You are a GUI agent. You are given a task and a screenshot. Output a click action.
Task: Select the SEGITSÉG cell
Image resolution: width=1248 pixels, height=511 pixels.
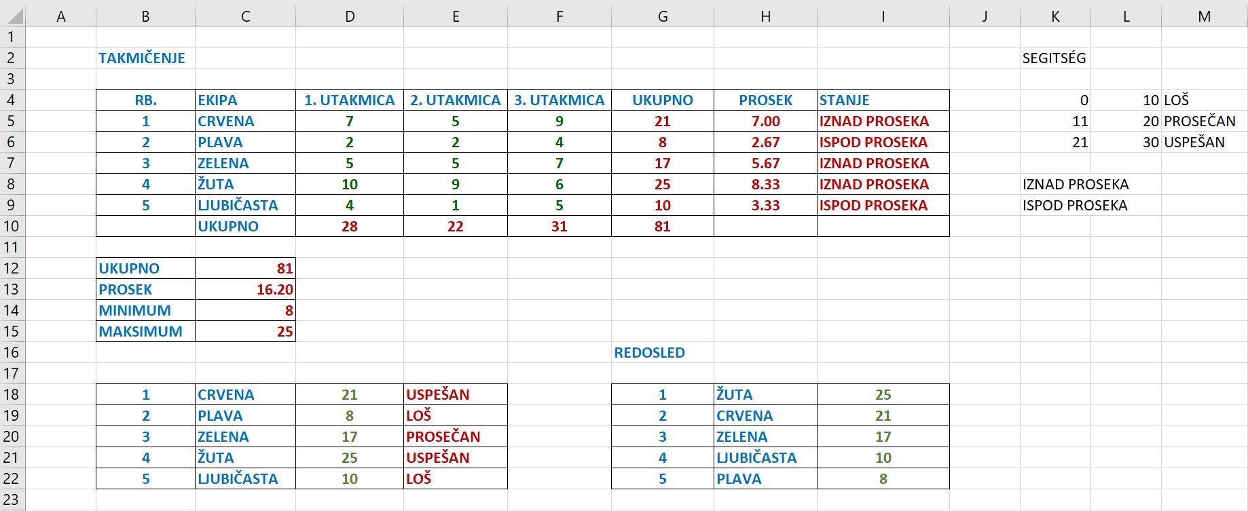tap(1054, 58)
